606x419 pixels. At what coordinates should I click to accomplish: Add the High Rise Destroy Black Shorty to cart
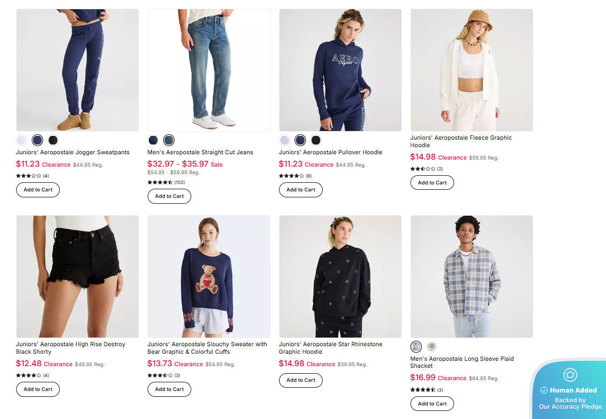click(x=38, y=389)
